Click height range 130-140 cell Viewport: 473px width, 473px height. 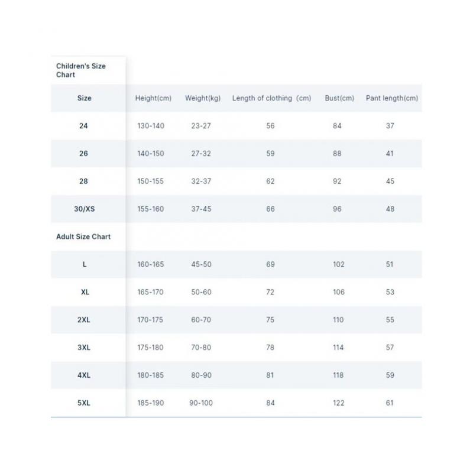[x=150, y=126]
